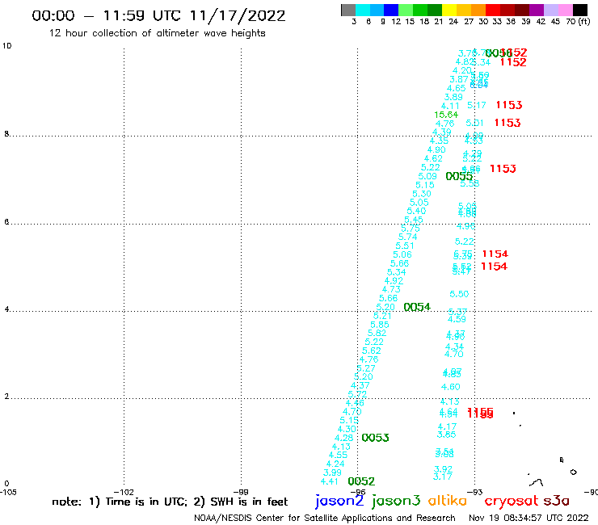598x525 pixels.
Task: Select the wave height value '5.85'
Action: [x=380, y=325]
